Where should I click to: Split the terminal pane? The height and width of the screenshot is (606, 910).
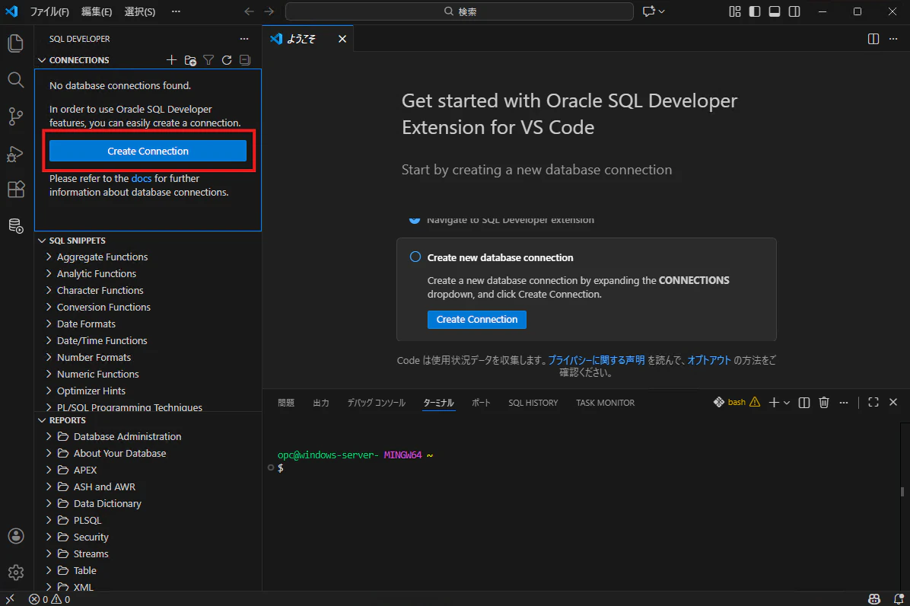803,402
